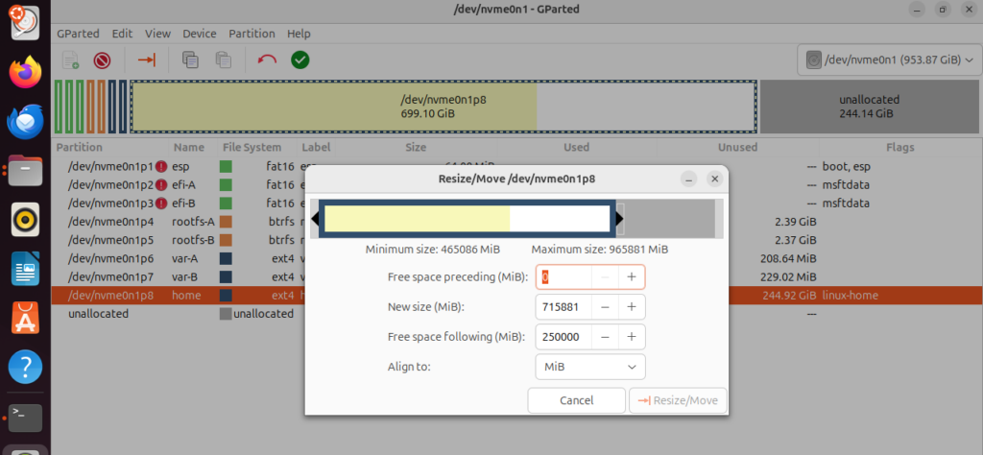Viewport: 983px width, 455px height.
Task: Select the highlighted /dev/nvme0n1p8 home row
Action: click(x=516, y=296)
